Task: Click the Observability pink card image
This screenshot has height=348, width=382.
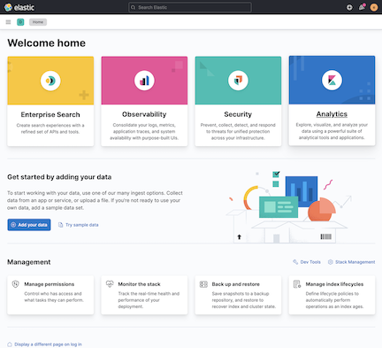Action: point(144,81)
